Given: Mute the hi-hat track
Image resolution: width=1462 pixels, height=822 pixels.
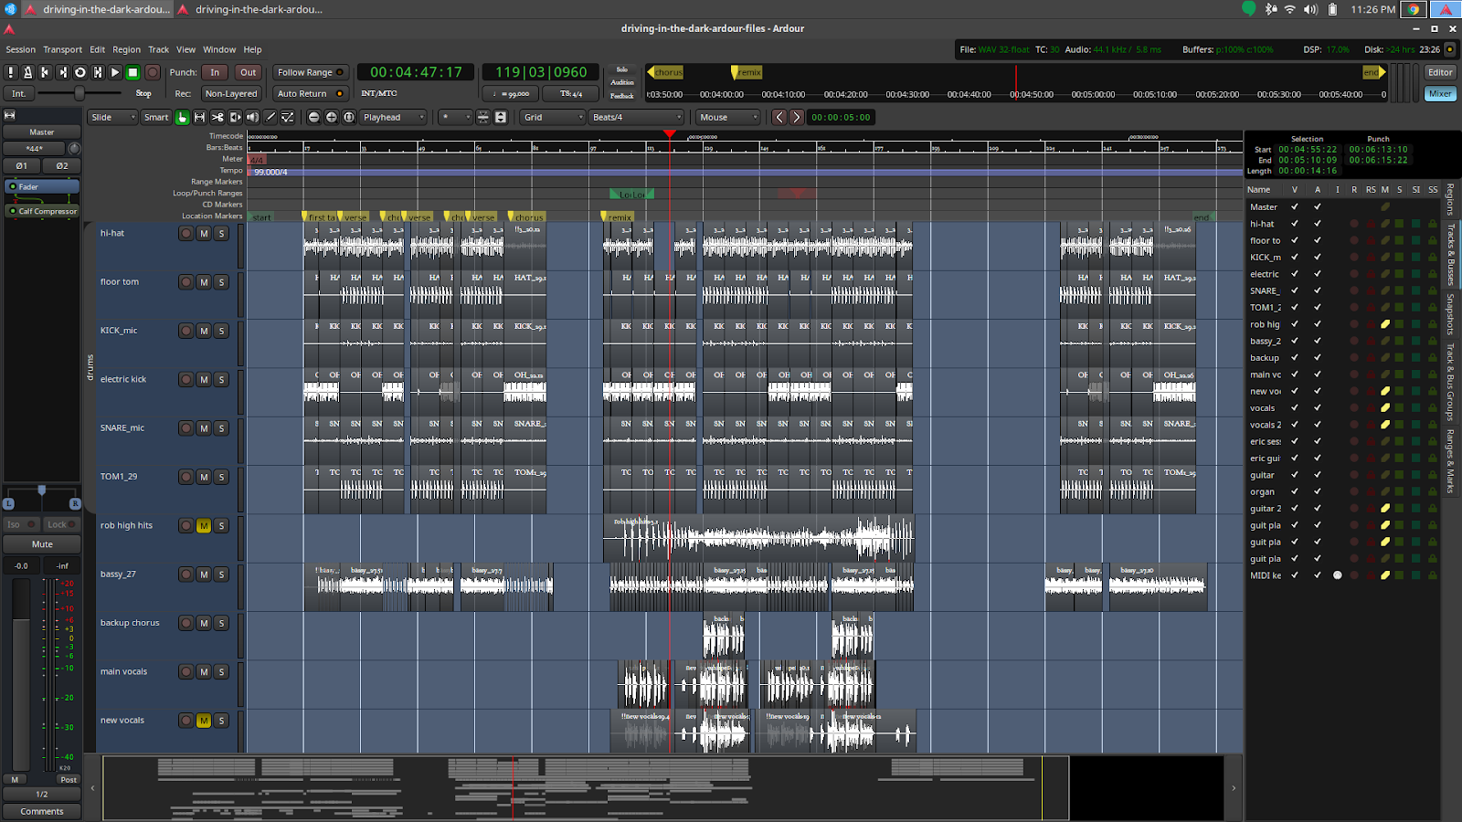Looking at the screenshot, I should pyautogui.click(x=204, y=234).
